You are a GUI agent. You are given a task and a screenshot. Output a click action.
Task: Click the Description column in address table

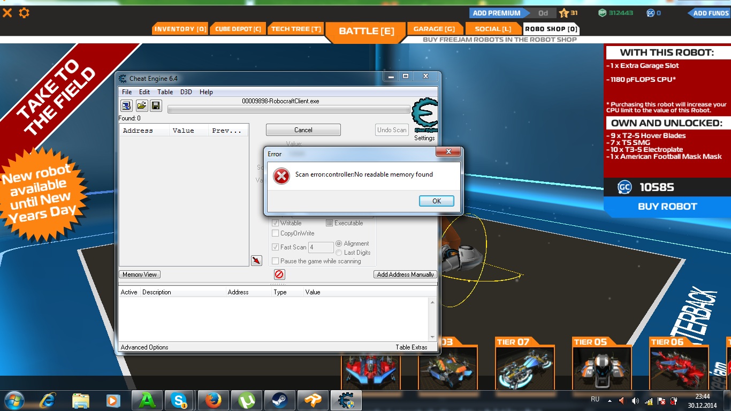pos(156,292)
